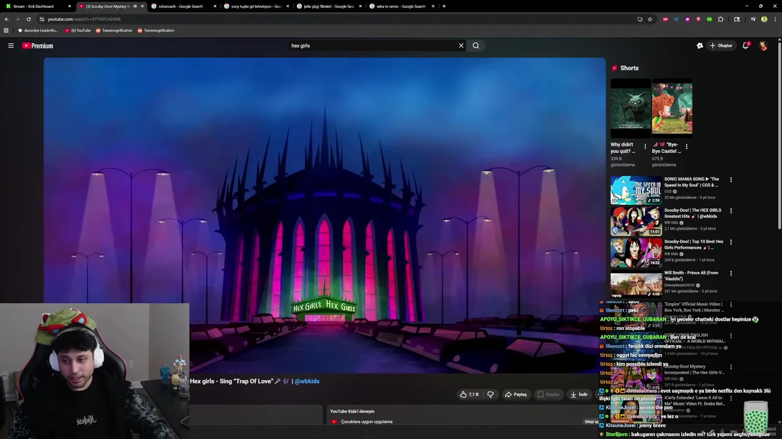Open options for 'Why didn't you quit?' Short
Viewport: 782px width, 439px height.
pos(645,147)
